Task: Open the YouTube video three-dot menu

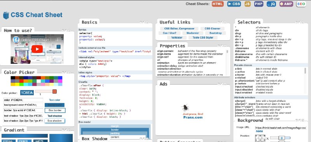Action: [58, 40]
